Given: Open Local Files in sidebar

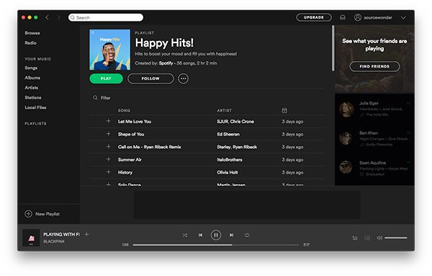Looking at the screenshot, I should (35, 108).
